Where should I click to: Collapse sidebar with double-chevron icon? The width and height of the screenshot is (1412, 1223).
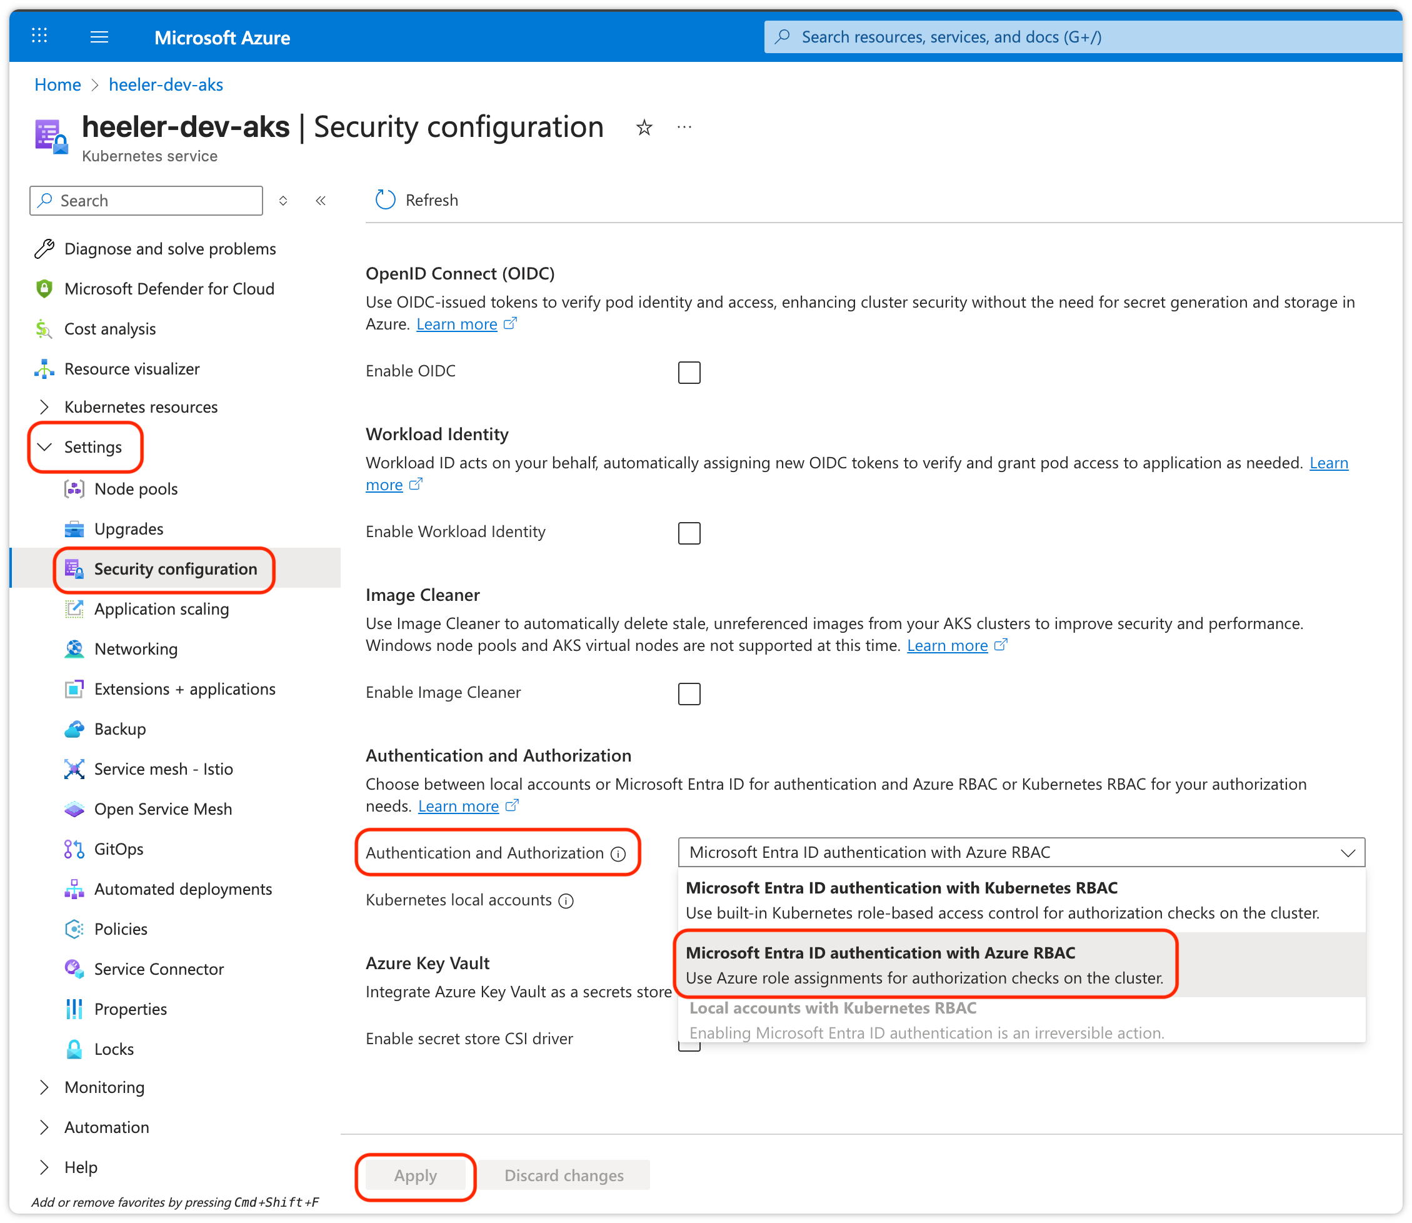tap(321, 201)
